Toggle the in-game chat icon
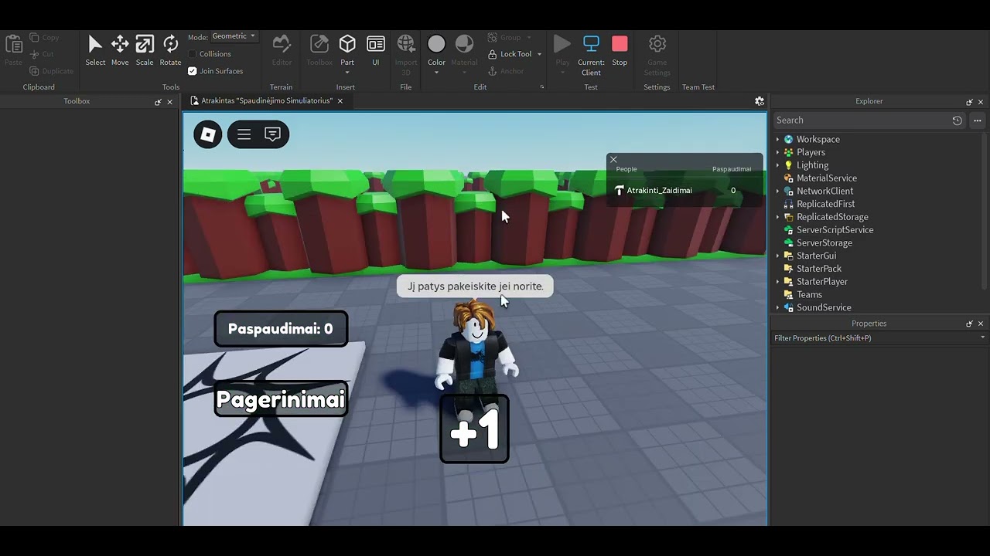Image resolution: width=990 pixels, height=556 pixels. [x=272, y=134]
